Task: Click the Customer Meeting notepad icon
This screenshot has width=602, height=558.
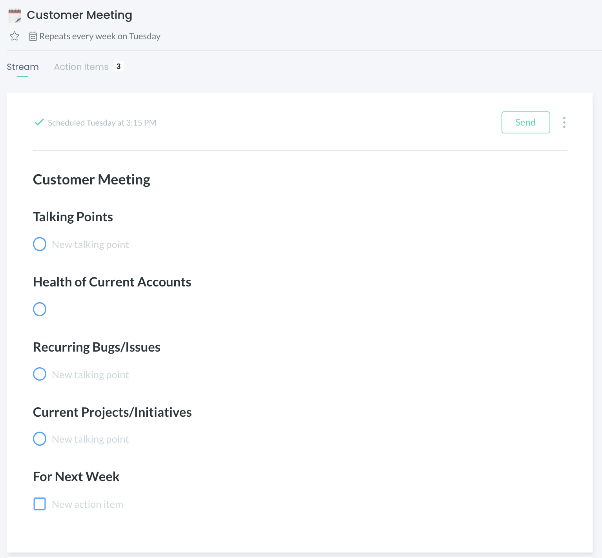Action: click(x=15, y=15)
